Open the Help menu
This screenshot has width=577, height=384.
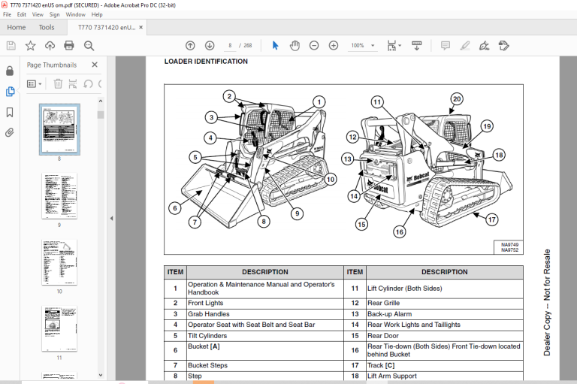coord(97,15)
